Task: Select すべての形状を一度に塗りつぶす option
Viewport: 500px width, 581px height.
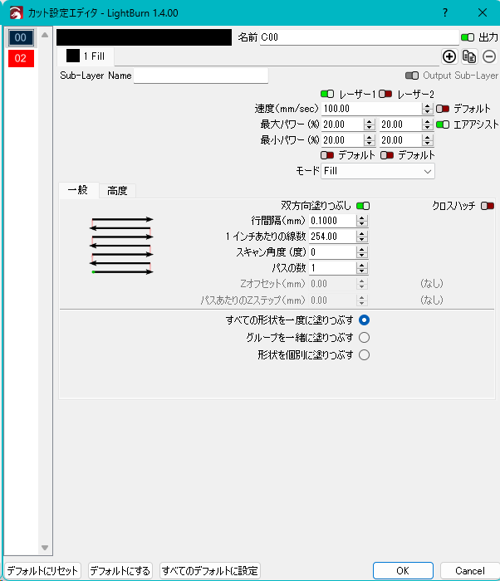Action: click(365, 320)
